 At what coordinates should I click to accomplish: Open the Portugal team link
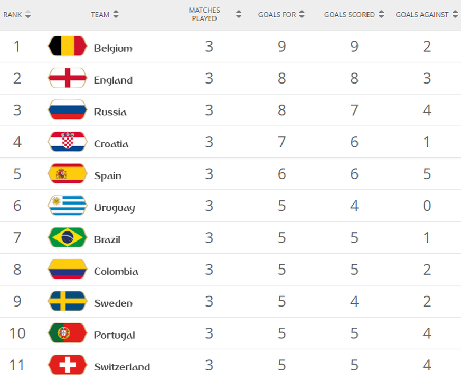point(114,335)
